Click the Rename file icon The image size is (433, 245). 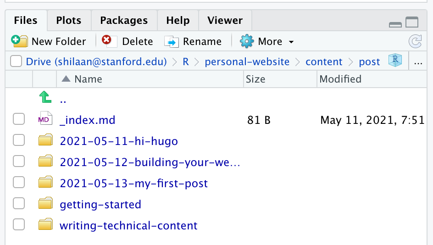click(x=172, y=42)
